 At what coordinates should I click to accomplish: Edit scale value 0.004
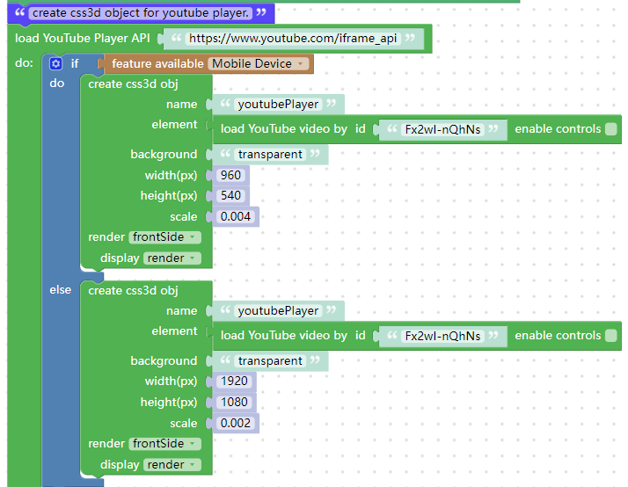click(x=236, y=216)
